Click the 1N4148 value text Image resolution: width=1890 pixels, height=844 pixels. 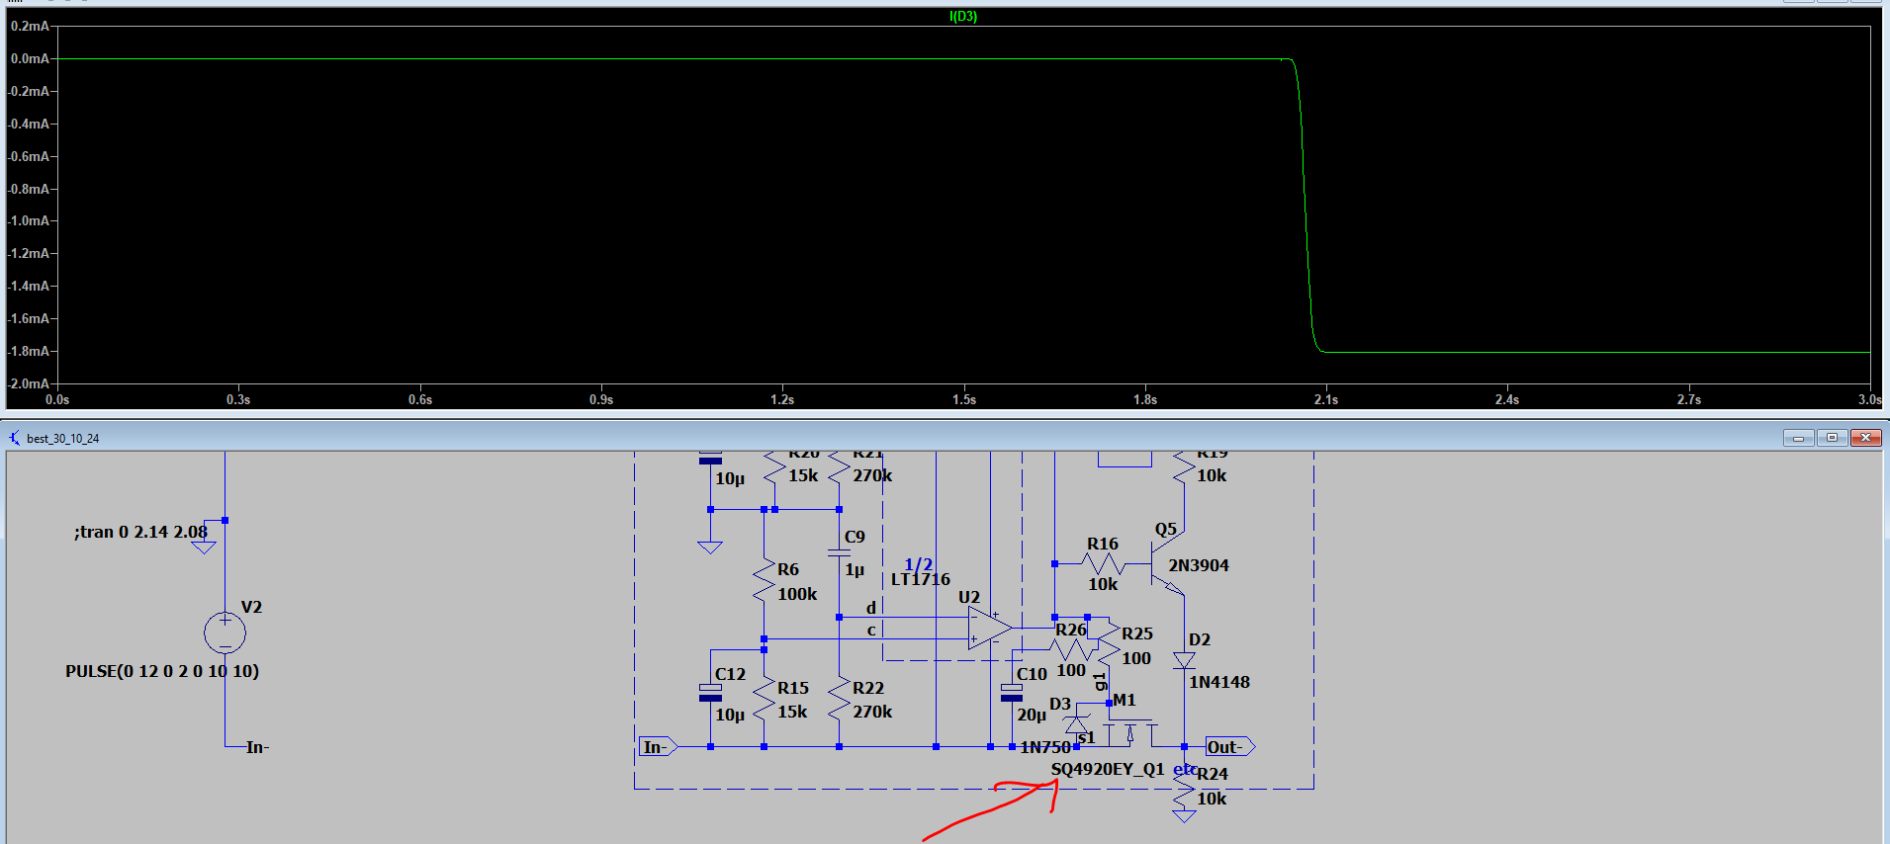pos(1219,682)
